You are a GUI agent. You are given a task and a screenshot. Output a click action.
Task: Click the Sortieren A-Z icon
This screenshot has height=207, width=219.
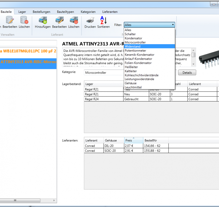click(x=103, y=20)
